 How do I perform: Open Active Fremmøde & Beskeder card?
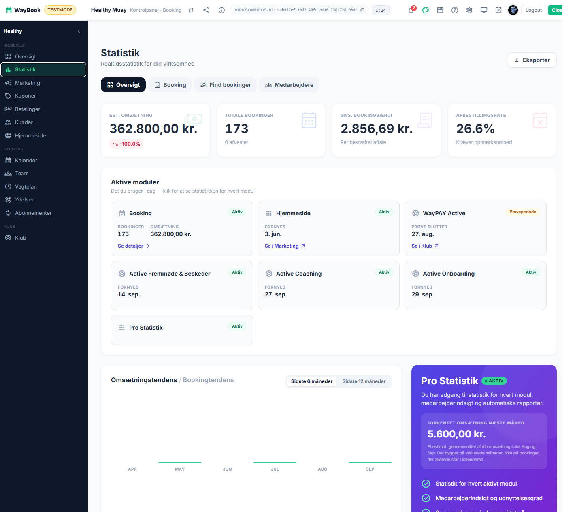[182, 285]
